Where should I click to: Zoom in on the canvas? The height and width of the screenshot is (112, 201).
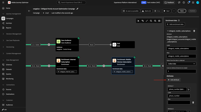coord(155,21)
